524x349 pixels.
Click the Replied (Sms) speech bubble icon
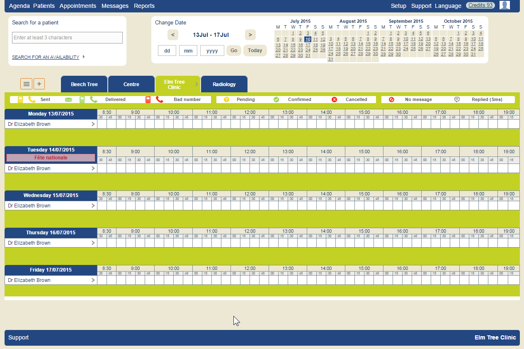pos(457,100)
